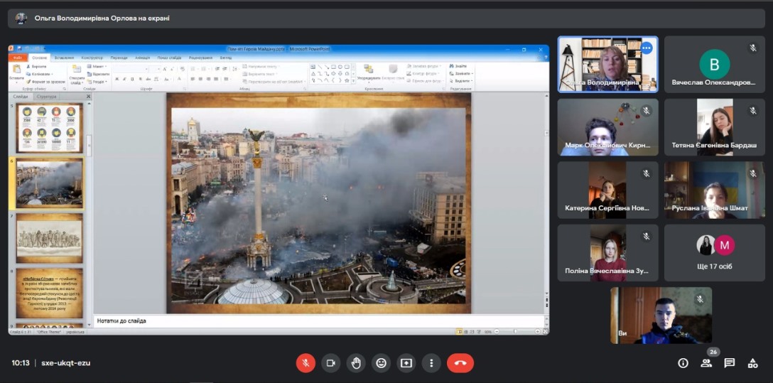The height and width of the screenshot is (383, 773).
Task: Open the chat panel icon
Action: click(x=729, y=363)
